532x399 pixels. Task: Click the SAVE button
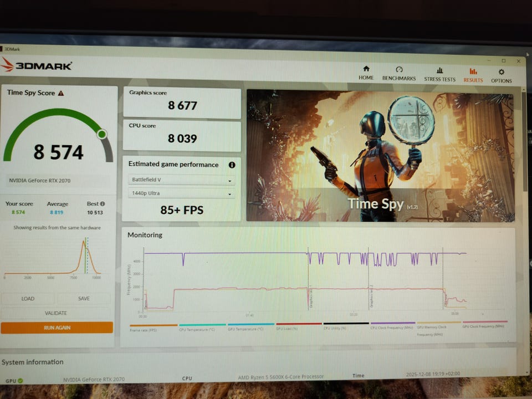(x=84, y=299)
